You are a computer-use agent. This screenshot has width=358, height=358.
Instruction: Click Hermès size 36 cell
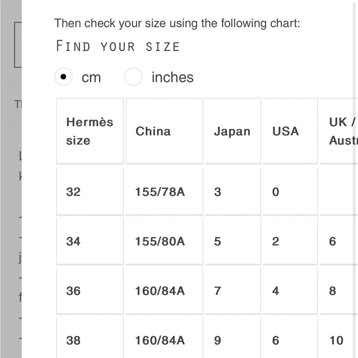tap(90, 291)
